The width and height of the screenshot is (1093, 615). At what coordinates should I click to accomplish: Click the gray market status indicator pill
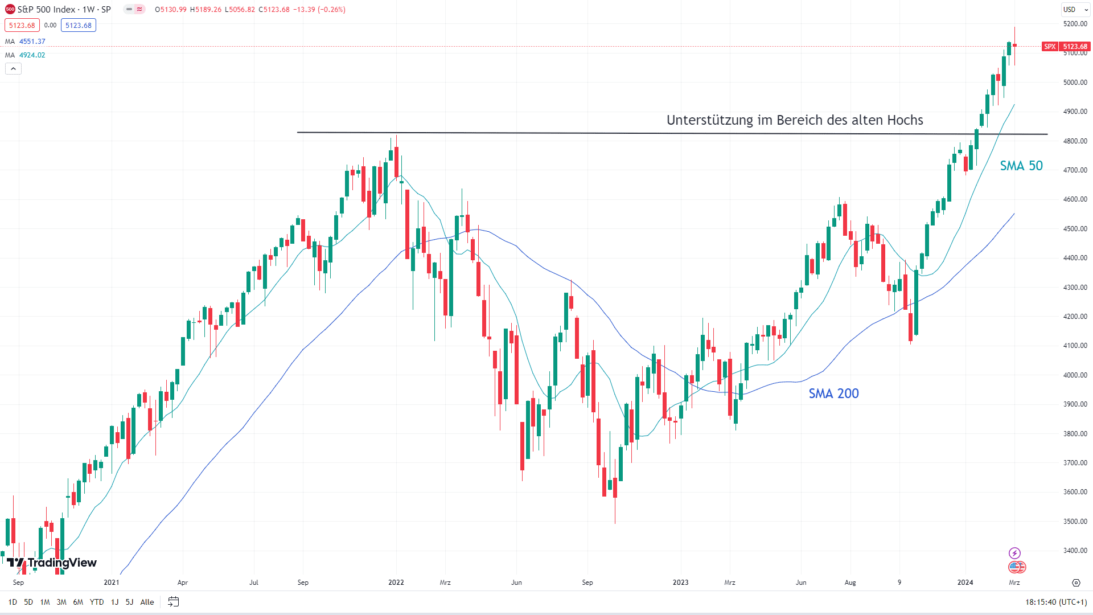coord(129,10)
